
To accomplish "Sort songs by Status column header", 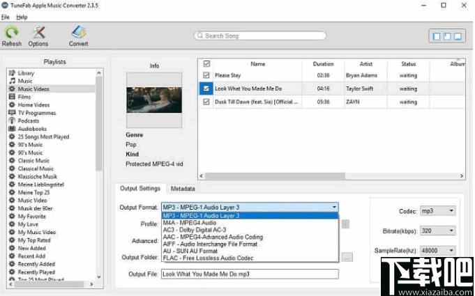I will click(x=408, y=64).
